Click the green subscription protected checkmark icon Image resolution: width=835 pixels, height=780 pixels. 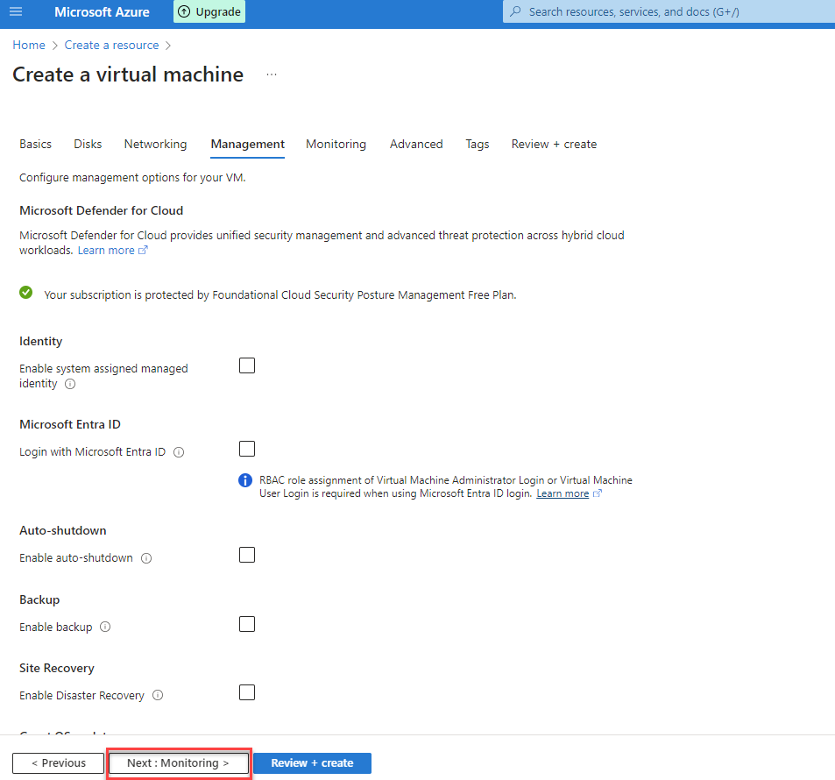pyautogui.click(x=25, y=294)
